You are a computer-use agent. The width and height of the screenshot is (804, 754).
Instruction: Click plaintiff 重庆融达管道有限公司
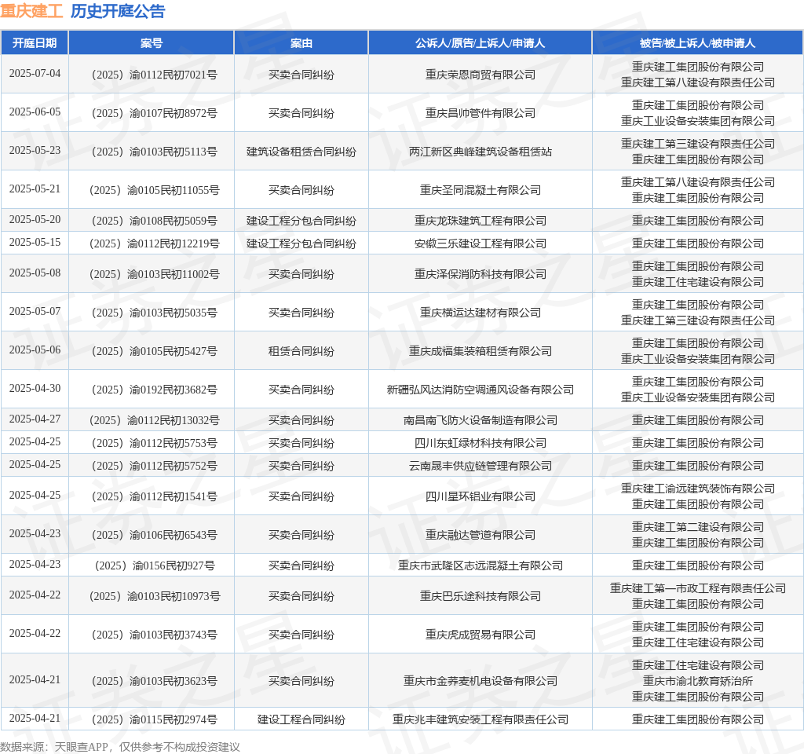pyautogui.click(x=480, y=536)
